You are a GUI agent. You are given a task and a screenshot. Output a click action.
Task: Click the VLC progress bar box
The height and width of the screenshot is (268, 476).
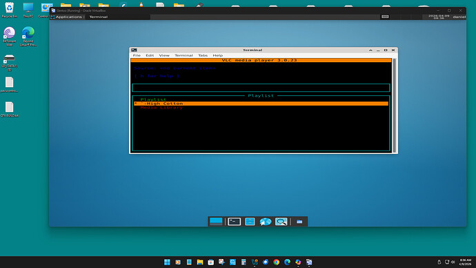(x=261, y=88)
